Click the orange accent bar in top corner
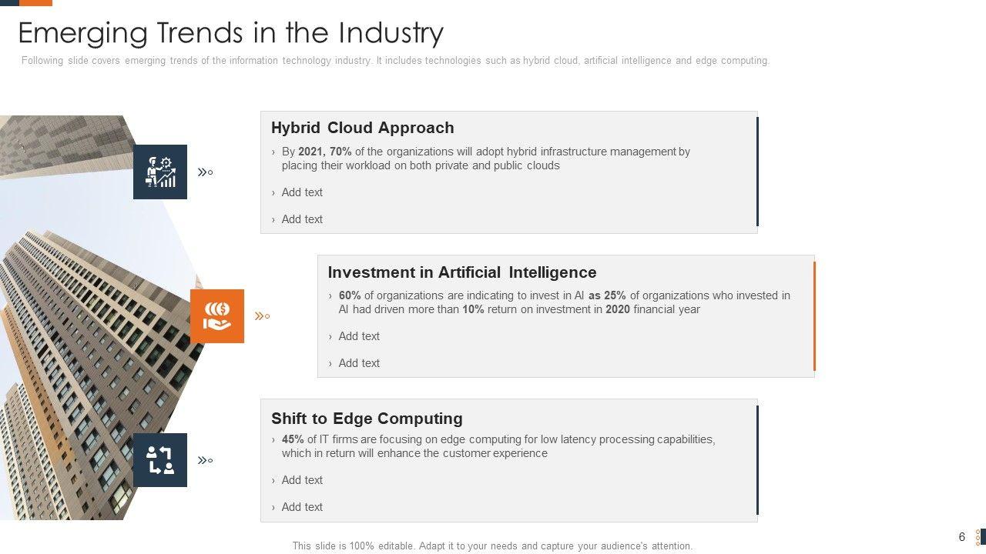 (x=35, y=2)
